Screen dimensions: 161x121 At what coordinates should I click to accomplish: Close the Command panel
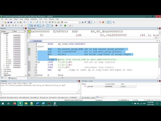click(79, 81)
